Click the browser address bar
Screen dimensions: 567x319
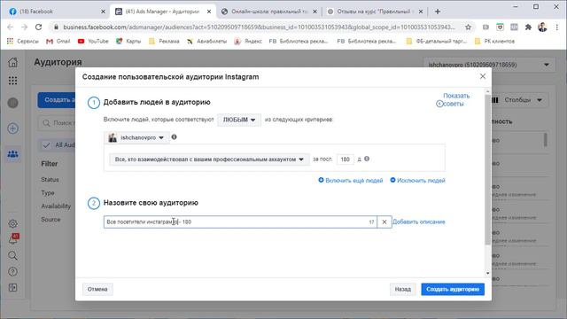pyautogui.click(x=259, y=27)
